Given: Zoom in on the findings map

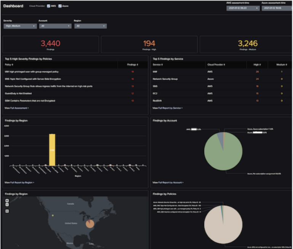Looking at the screenshot, I should tap(7, 201).
